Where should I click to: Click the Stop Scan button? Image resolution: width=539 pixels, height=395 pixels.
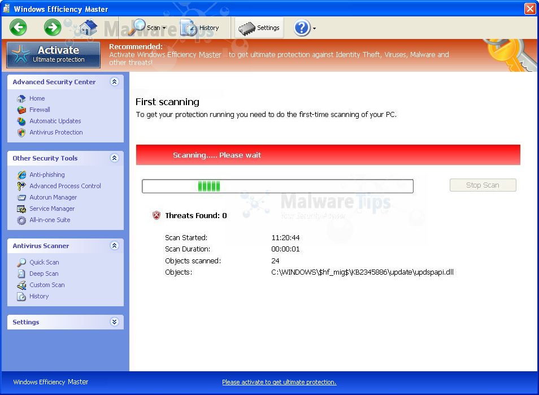tap(483, 185)
